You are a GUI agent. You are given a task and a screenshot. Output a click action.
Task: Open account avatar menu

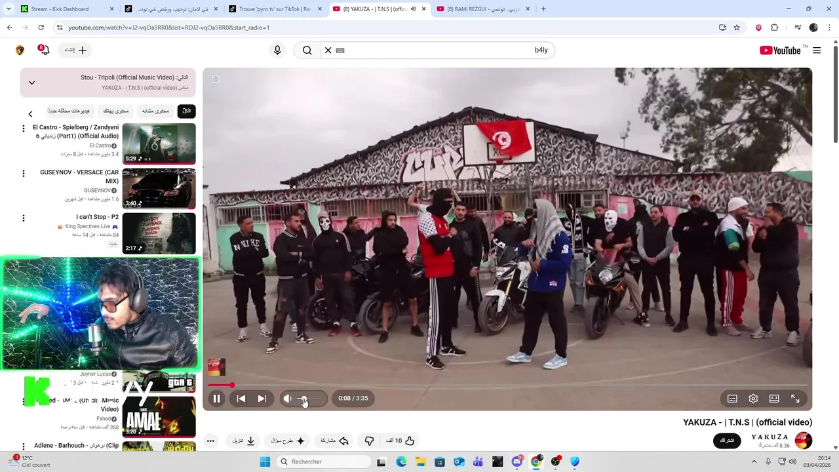tap(20, 50)
